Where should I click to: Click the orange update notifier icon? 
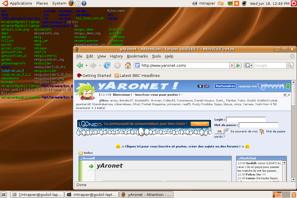237,3
